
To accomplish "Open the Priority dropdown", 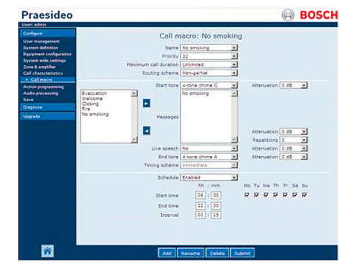I will (x=209, y=56).
